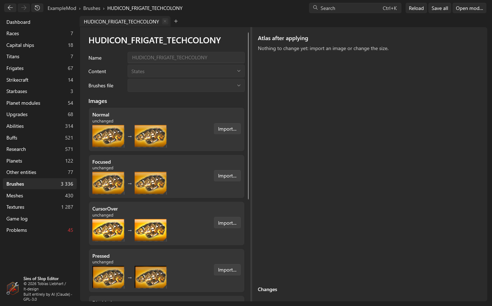Open the Content States dropdown
The image size is (492, 306).
click(186, 71)
